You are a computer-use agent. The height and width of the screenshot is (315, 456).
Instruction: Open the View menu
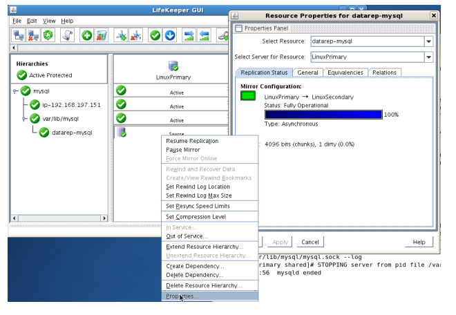click(49, 21)
